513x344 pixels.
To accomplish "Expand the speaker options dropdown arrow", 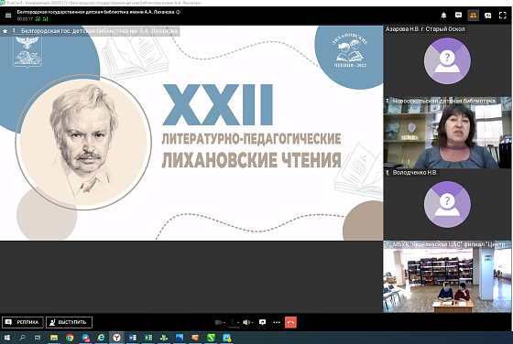I will click(x=252, y=322).
